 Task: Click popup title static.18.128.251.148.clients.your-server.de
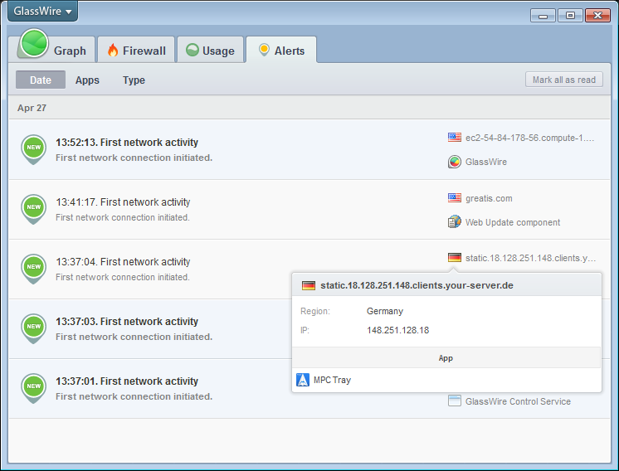417,285
